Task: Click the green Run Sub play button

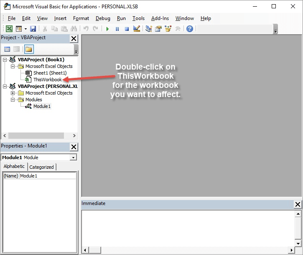Action: tap(108, 29)
